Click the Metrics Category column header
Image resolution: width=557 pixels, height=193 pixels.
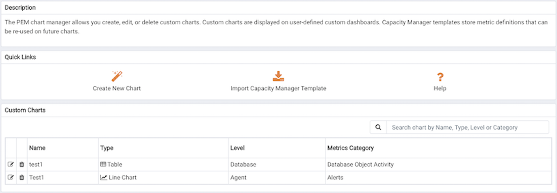439,148
